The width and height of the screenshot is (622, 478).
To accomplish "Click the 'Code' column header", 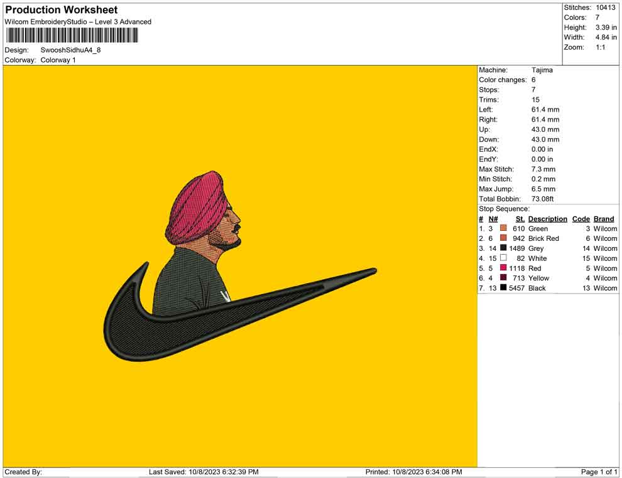I will [581, 219].
